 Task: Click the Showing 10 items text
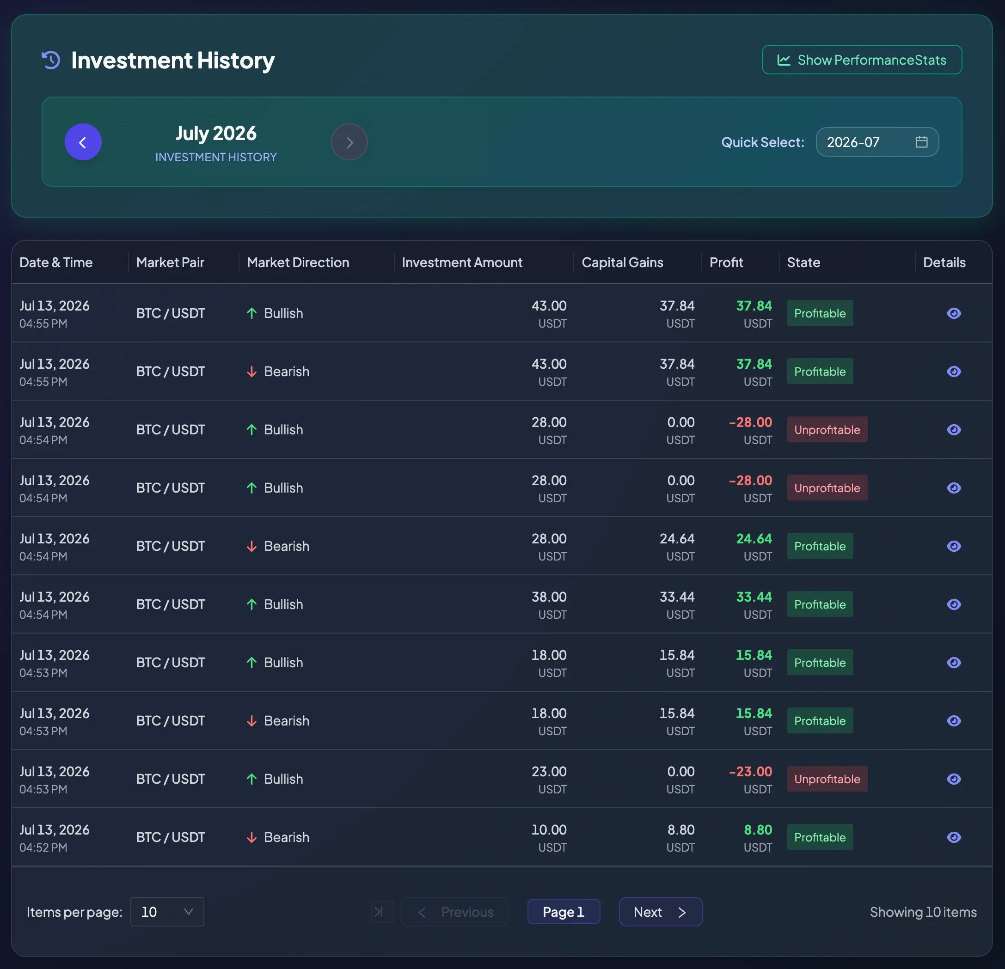[x=923, y=912]
